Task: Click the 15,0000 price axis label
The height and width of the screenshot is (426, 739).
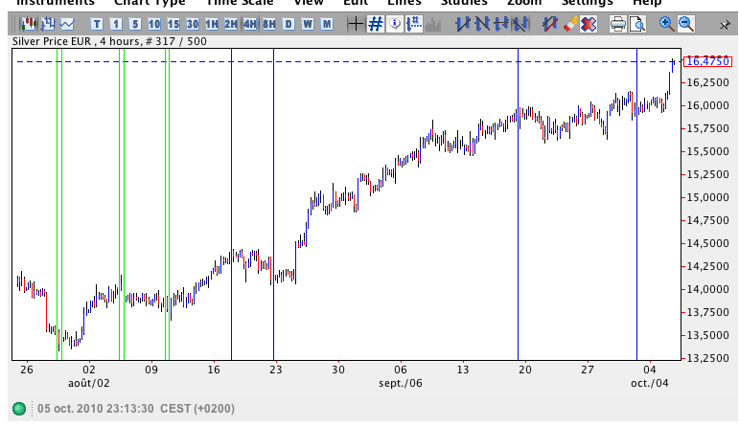Action: (708, 197)
